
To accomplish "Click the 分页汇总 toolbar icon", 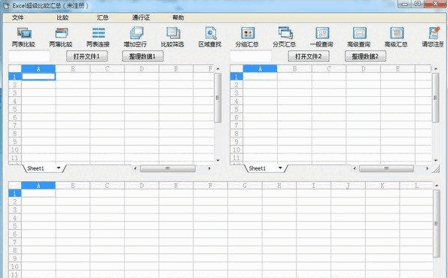I will [285, 33].
